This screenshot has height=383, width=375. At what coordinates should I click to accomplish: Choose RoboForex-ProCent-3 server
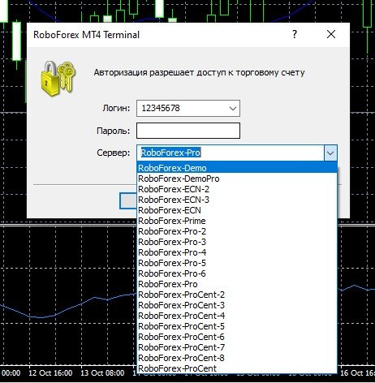237,305
